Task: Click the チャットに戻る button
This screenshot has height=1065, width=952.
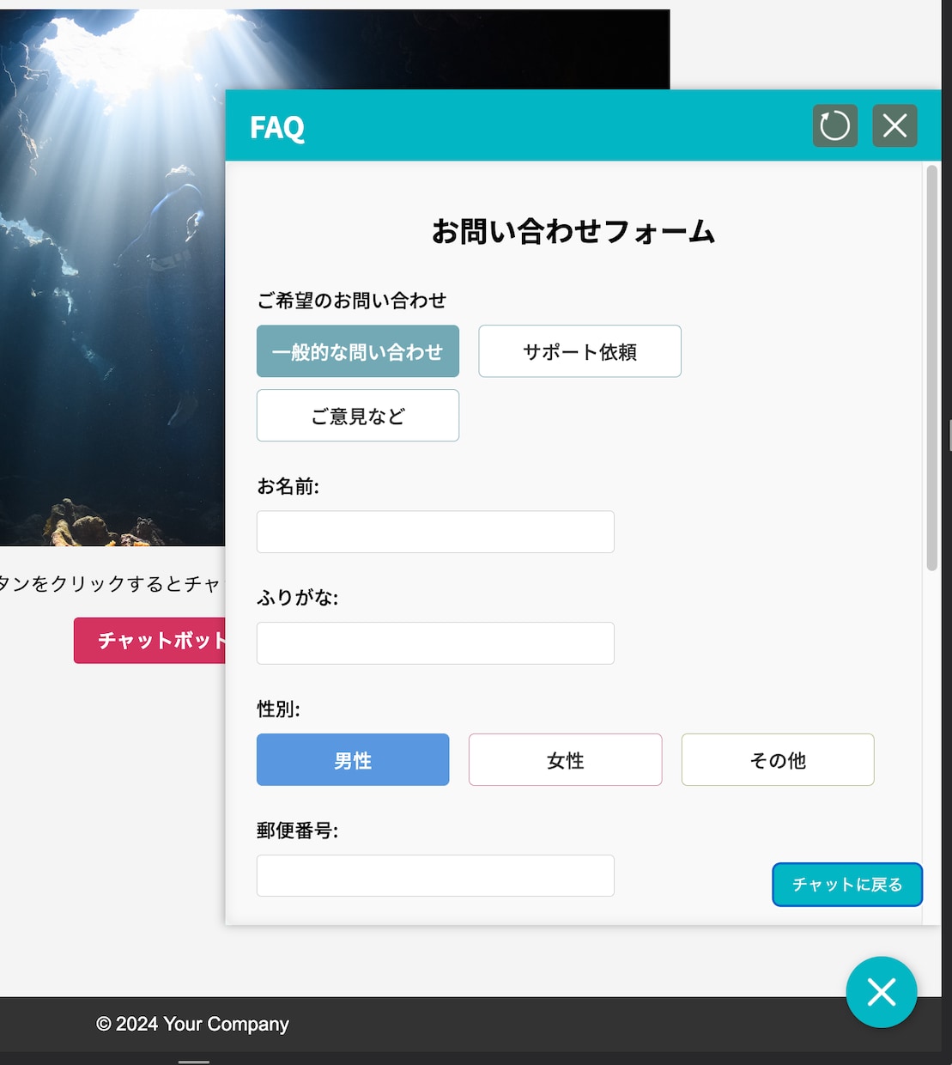Action: [x=847, y=885]
